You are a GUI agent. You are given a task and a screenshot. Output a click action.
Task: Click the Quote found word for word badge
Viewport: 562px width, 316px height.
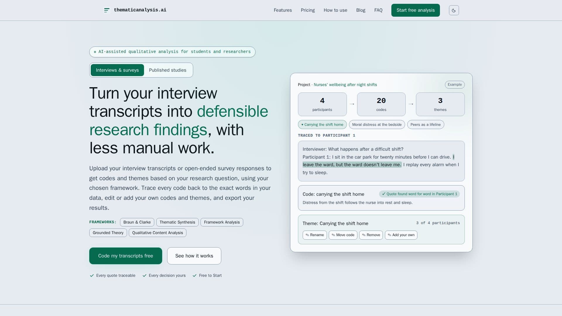point(419,194)
